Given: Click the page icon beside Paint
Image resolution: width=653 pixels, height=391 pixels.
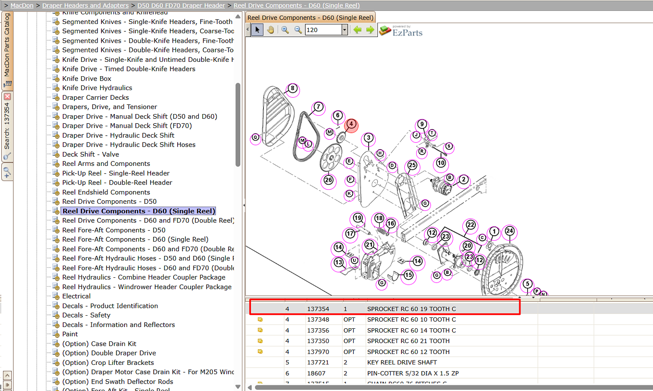Looking at the screenshot, I should click(x=56, y=334).
